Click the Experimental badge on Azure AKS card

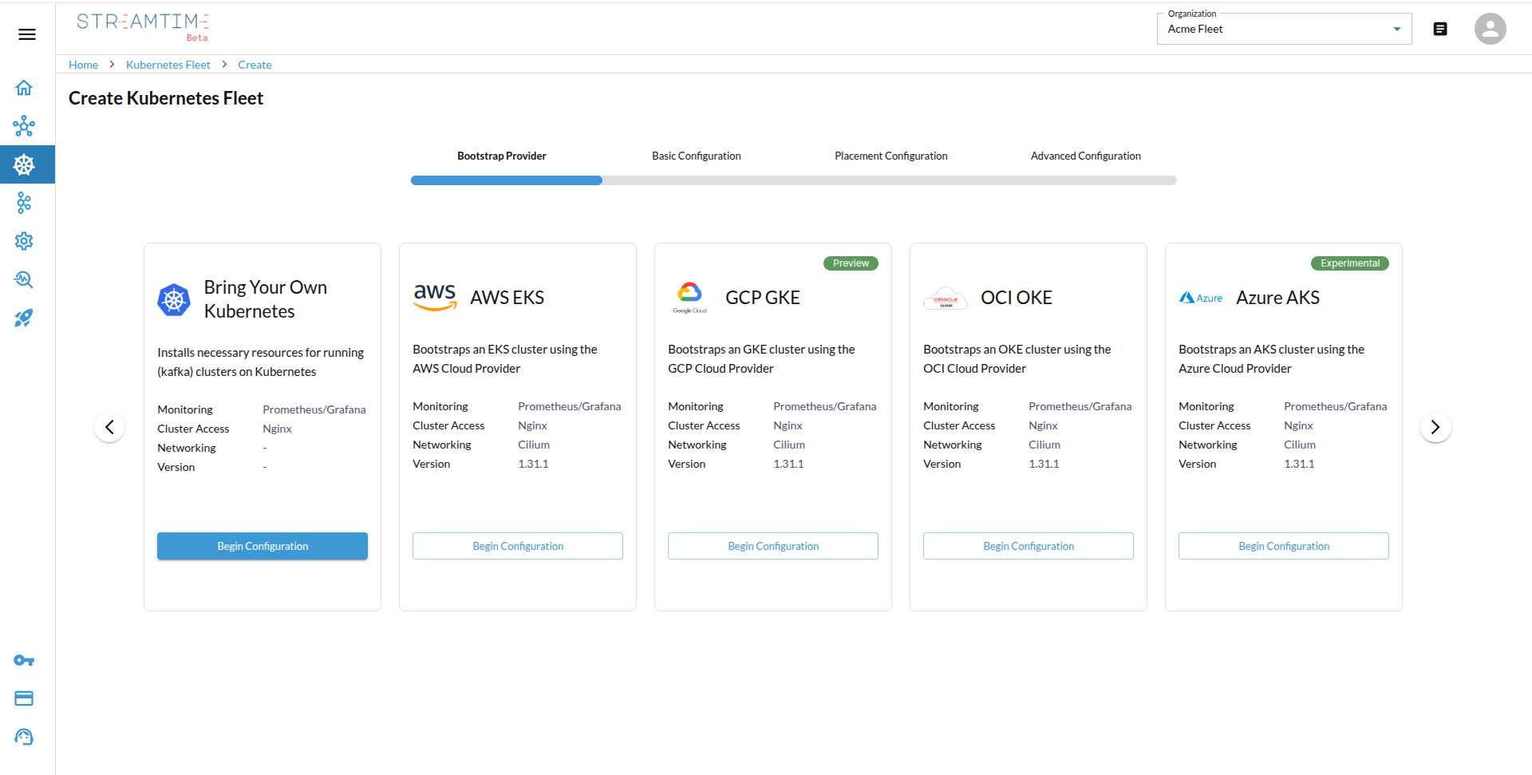click(x=1350, y=263)
